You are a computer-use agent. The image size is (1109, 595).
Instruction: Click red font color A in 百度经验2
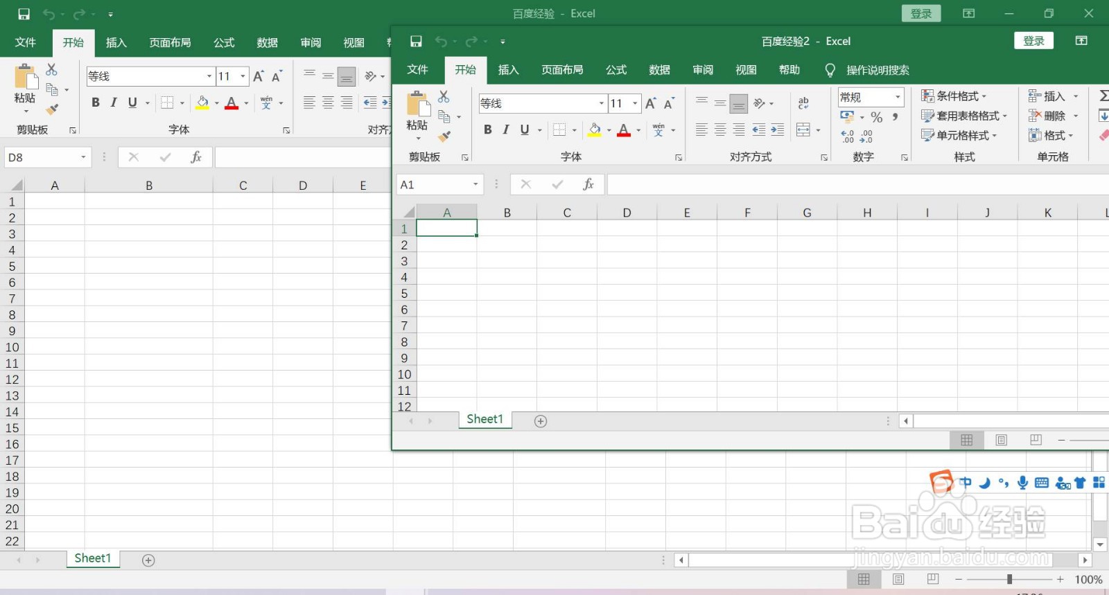click(x=624, y=130)
